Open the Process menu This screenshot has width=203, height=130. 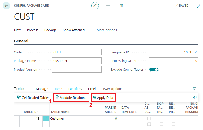point(33,30)
